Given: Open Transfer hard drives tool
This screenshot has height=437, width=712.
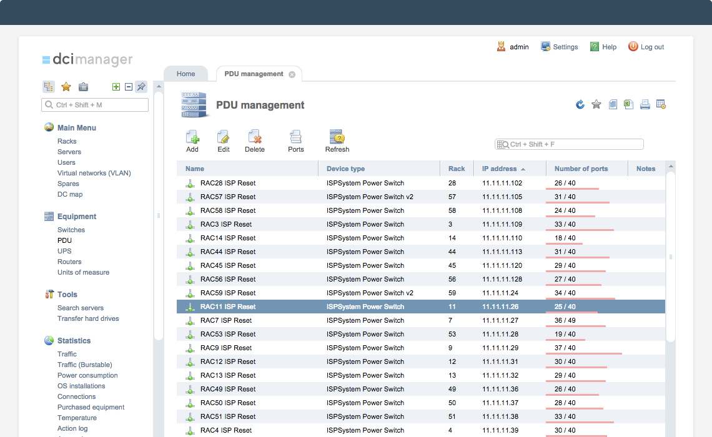Looking at the screenshot, I should point(88,318).
